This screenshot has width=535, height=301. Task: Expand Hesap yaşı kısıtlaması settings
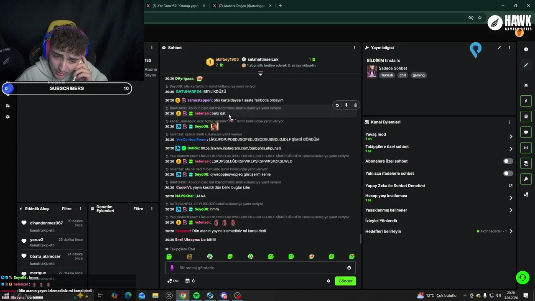[511, 198]
